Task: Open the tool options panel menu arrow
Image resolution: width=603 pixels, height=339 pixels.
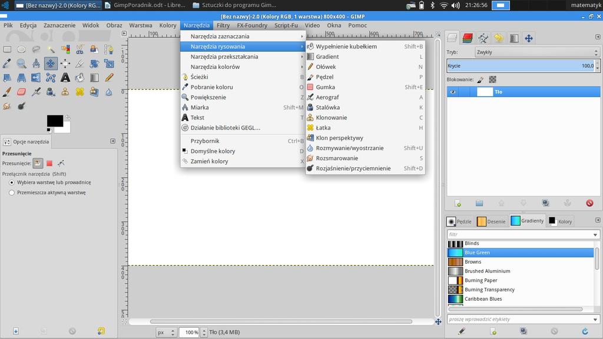Action: [112, 141]
